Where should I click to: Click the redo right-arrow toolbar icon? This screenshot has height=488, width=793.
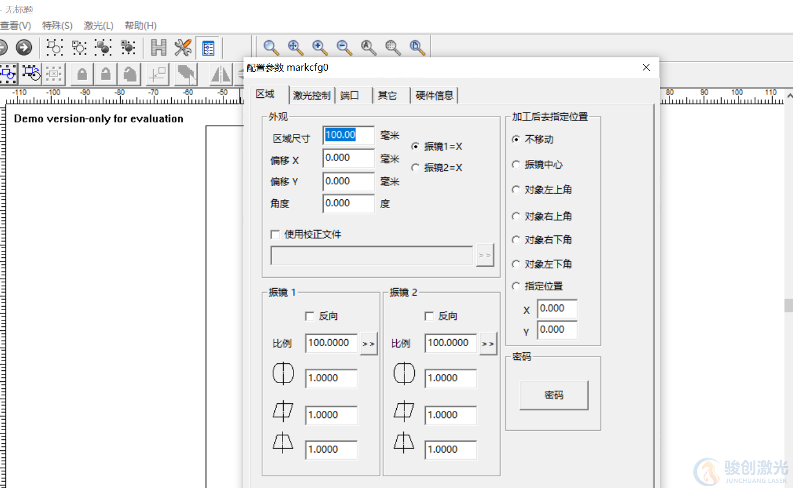[x=24, y=48]
